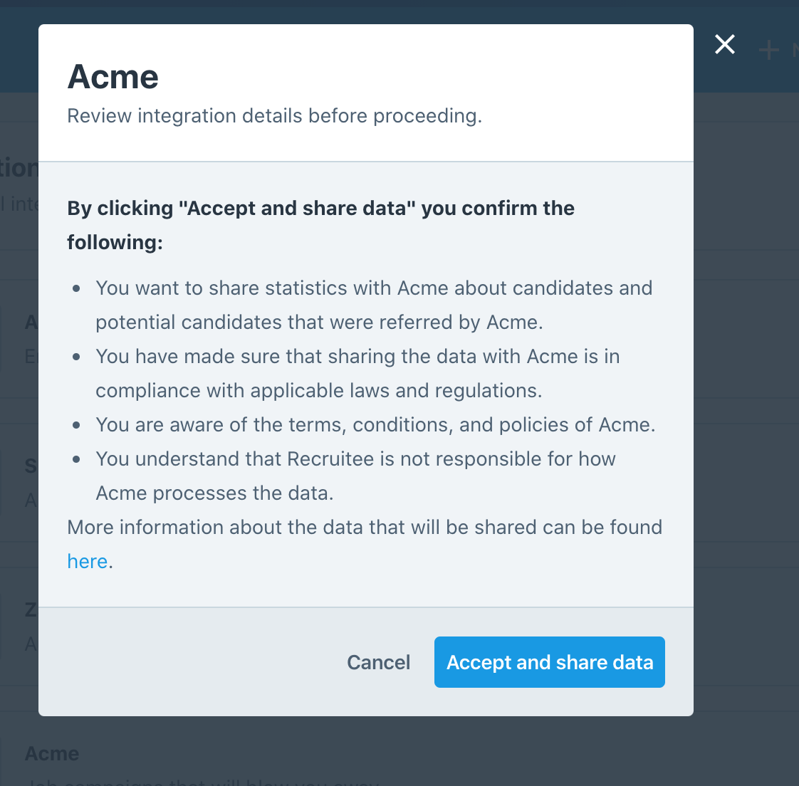This screenshot has height=786, width=799.
Task: Click the statement about terms, conditions, and policies
Action: click(x=375, y=424)
